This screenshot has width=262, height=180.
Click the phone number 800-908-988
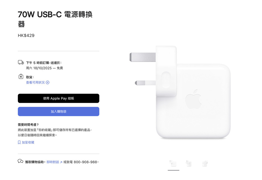point(85,162)
